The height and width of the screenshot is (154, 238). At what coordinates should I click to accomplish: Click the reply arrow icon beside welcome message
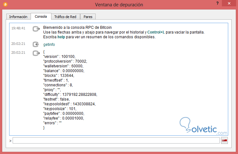(36, 29)
